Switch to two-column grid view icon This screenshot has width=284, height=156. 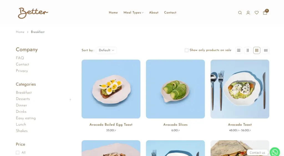(x=248, y=50)
